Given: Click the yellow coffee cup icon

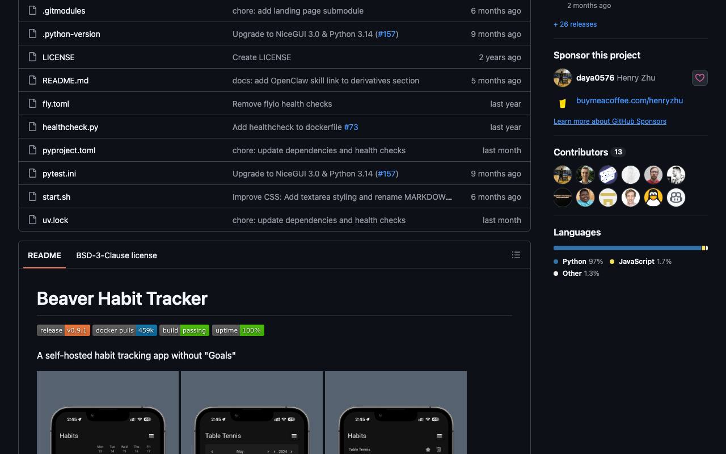Looking at the screenshot, I should [x=563, y=103].
